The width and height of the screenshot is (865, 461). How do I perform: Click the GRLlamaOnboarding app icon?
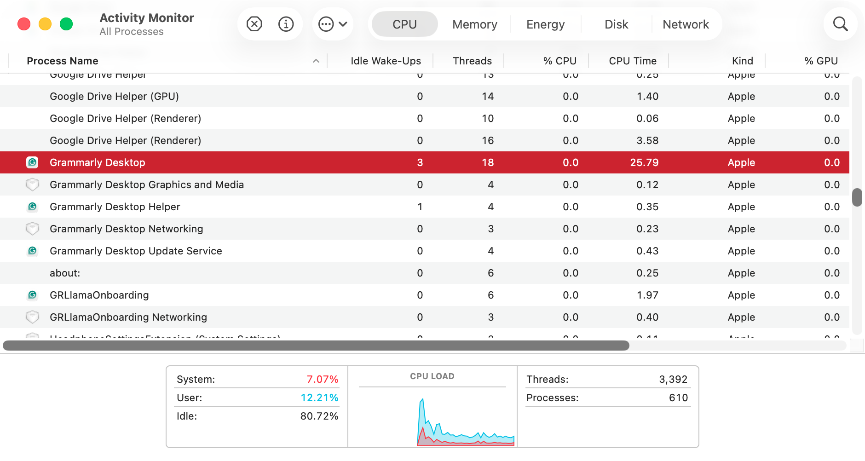coord(32,295)
